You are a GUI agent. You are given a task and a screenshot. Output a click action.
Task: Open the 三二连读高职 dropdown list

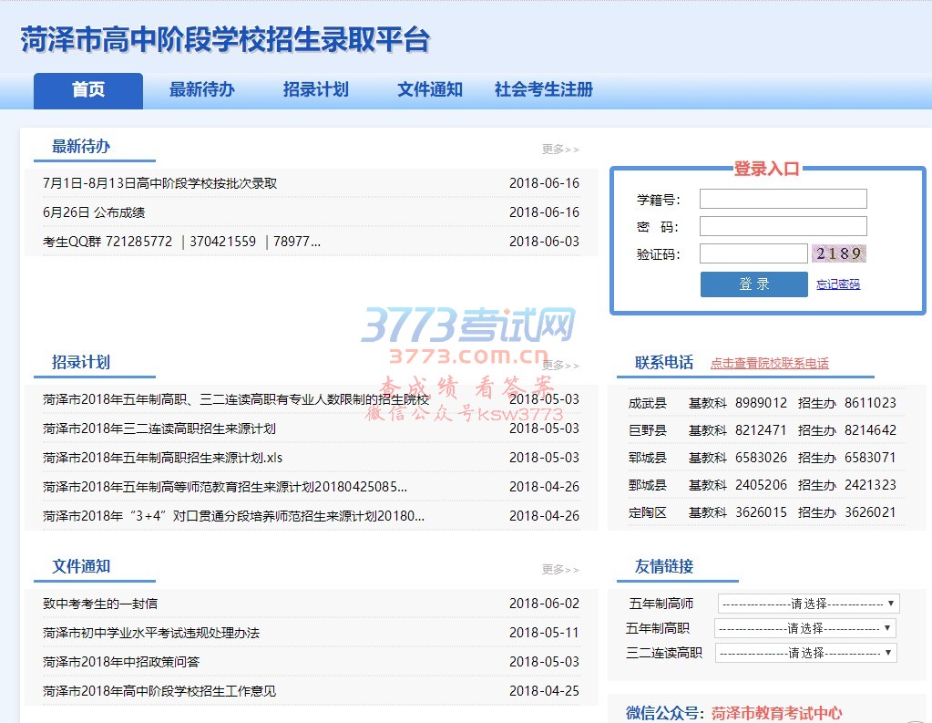click(805, 653)
